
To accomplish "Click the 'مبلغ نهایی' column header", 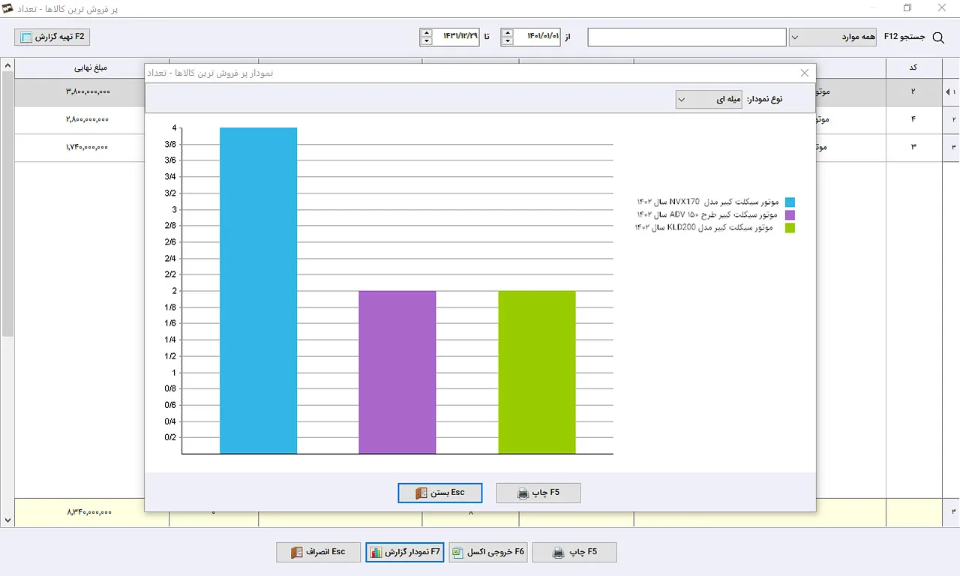I will coord(91,67).
